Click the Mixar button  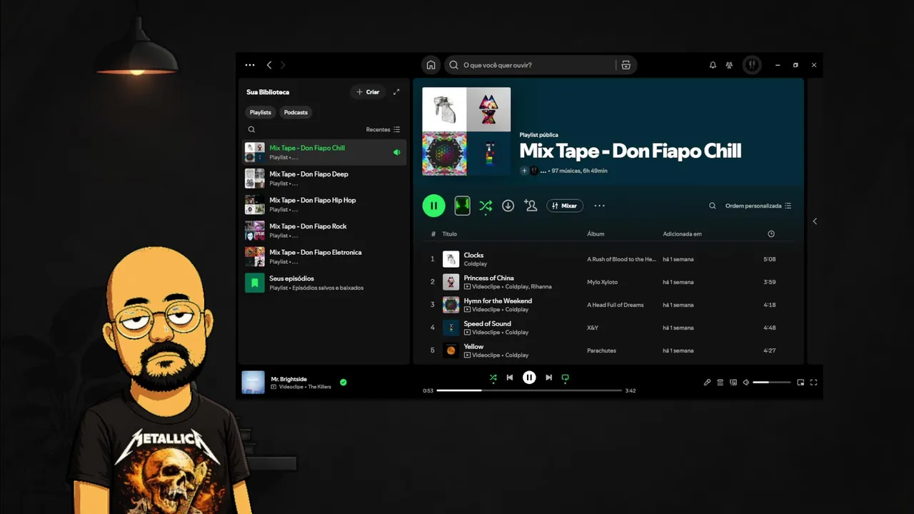click(565, 206)
